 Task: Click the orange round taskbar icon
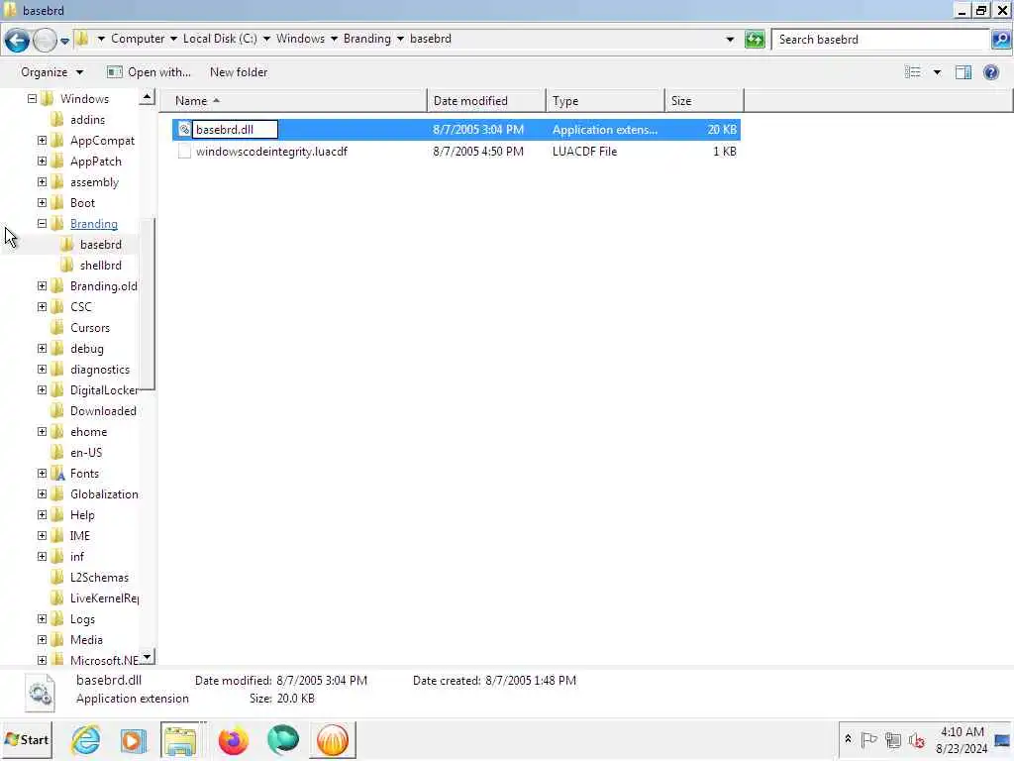tap(333, 740)
